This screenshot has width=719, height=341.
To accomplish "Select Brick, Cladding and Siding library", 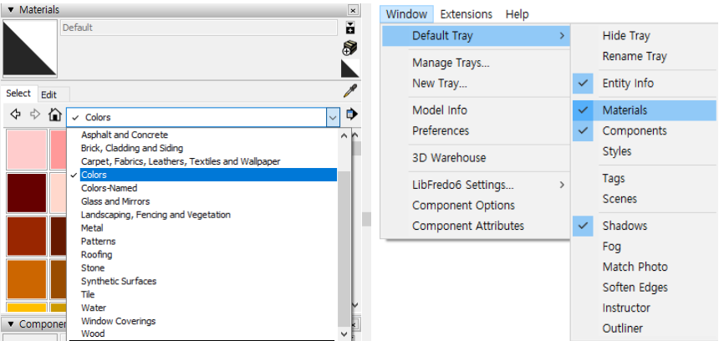I will point(208,148).
